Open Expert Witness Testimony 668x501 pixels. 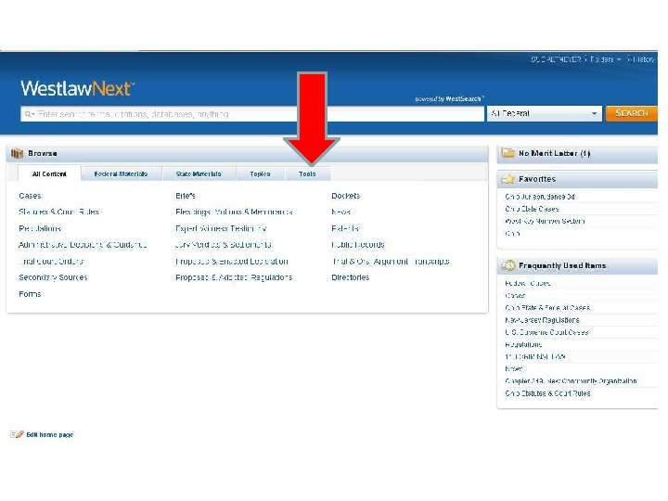221,228
